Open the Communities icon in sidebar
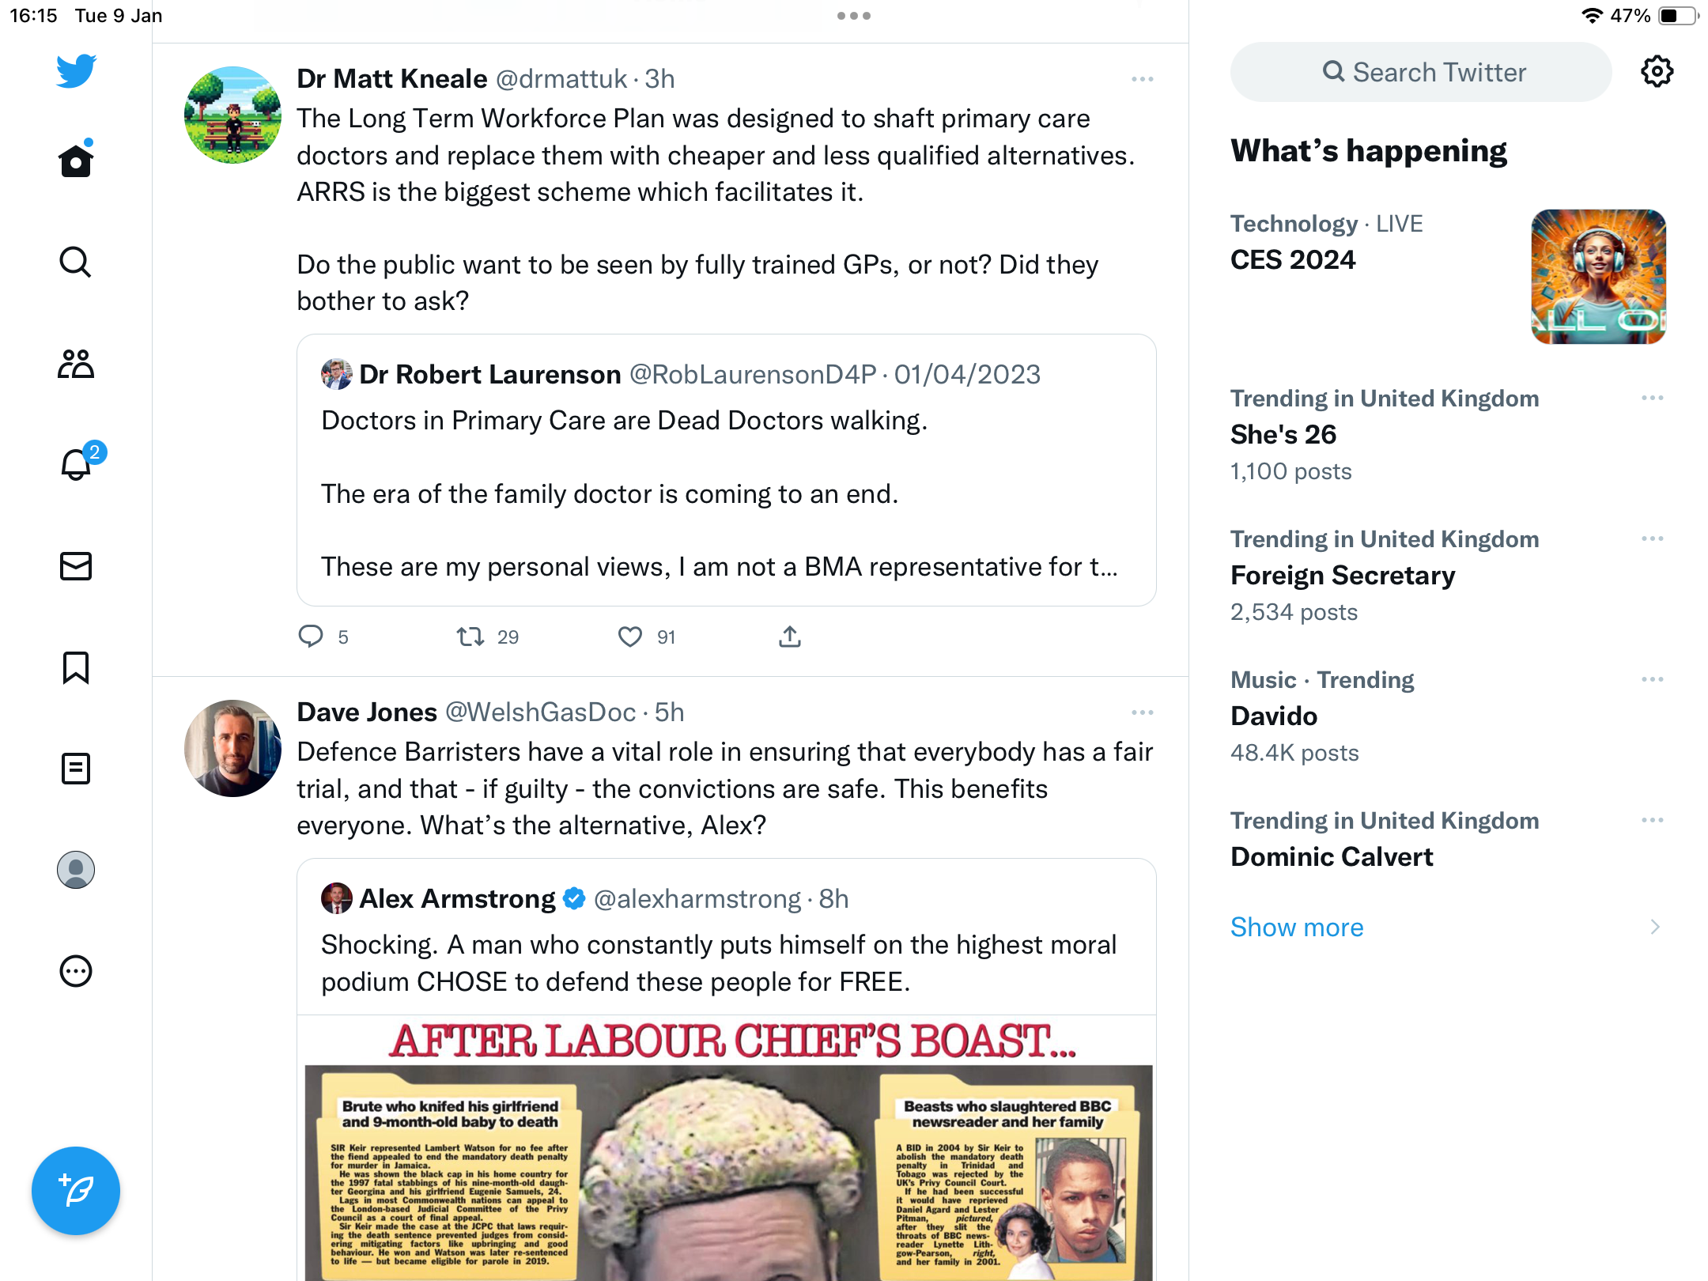The height and width of the screenshot is (1281, 1708). pos(76,364)
